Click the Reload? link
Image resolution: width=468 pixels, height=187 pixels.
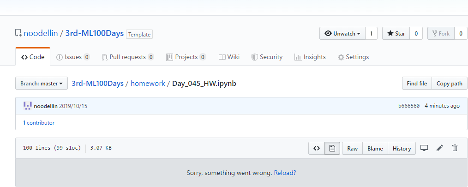(285, 173)
